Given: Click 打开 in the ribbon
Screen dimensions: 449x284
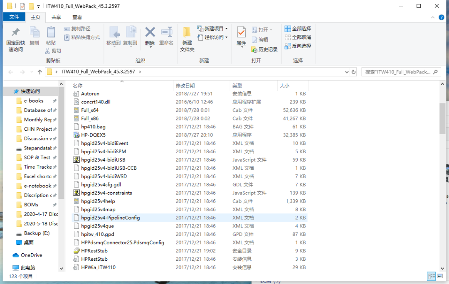Looking at the screenshot, I should point(262,30).
